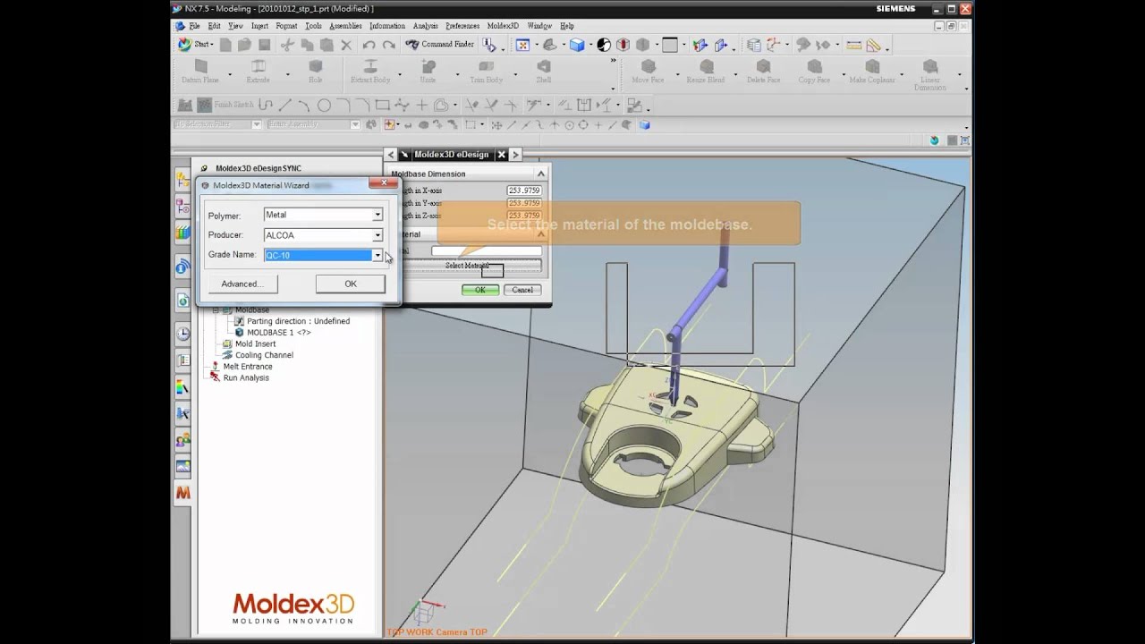
Task: Open the Start dropdown menu
Action: (195, 45)
